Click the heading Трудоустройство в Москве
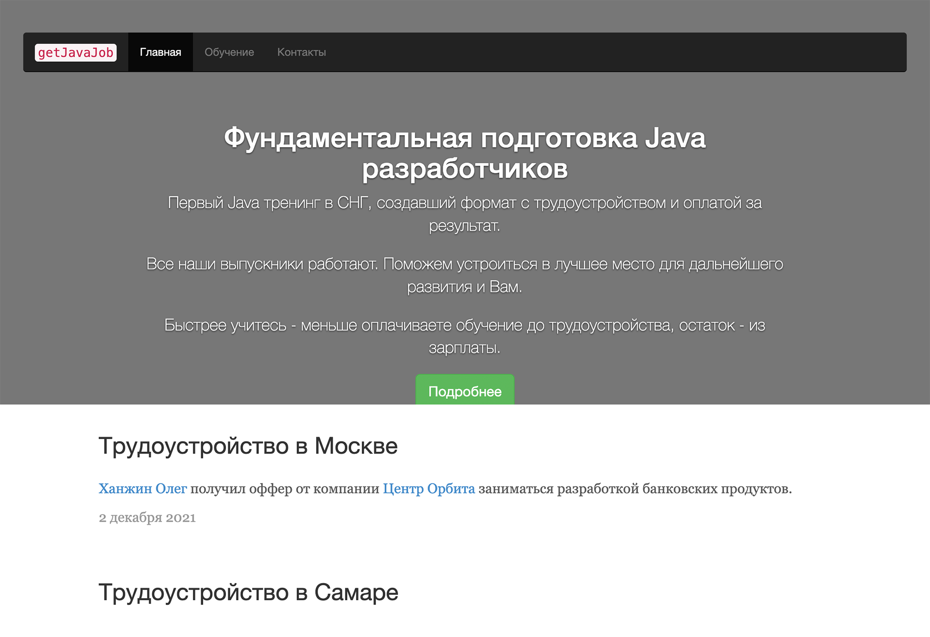The height and width of the screenshot is (637, 930). click(x=248, y=446)
